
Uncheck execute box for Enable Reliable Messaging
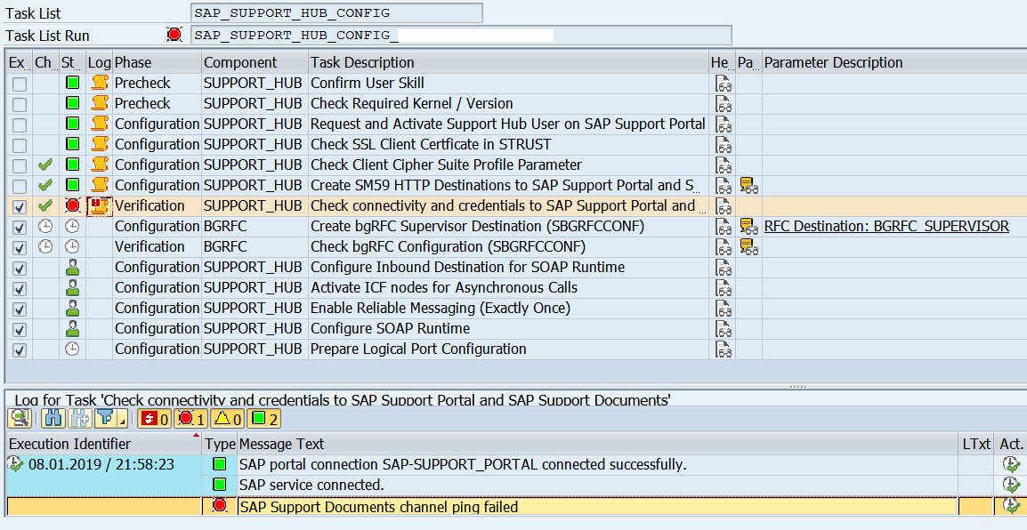click(20, 309)
